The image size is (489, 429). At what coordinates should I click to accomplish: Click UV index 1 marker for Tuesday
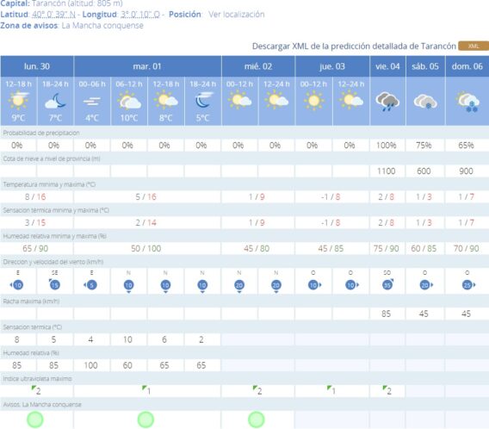click(146, 390)
